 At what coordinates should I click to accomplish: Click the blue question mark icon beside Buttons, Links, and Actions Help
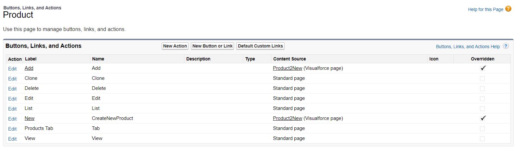click(506, 46)
